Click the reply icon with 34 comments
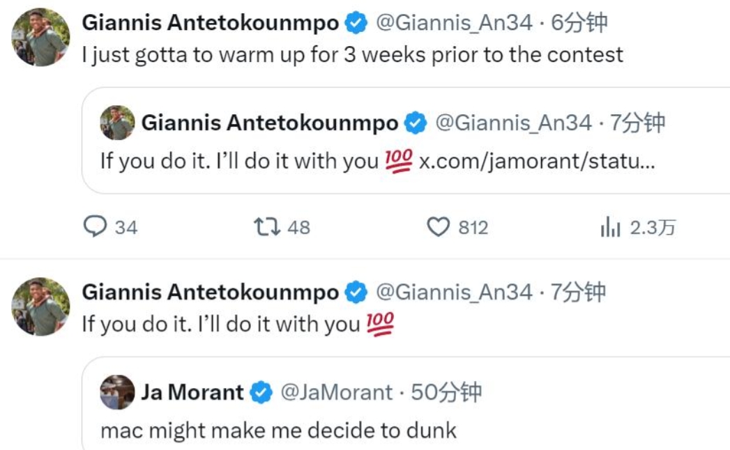Image resolution: width=730 pixels, height=450 pixels. click(94, 227)
